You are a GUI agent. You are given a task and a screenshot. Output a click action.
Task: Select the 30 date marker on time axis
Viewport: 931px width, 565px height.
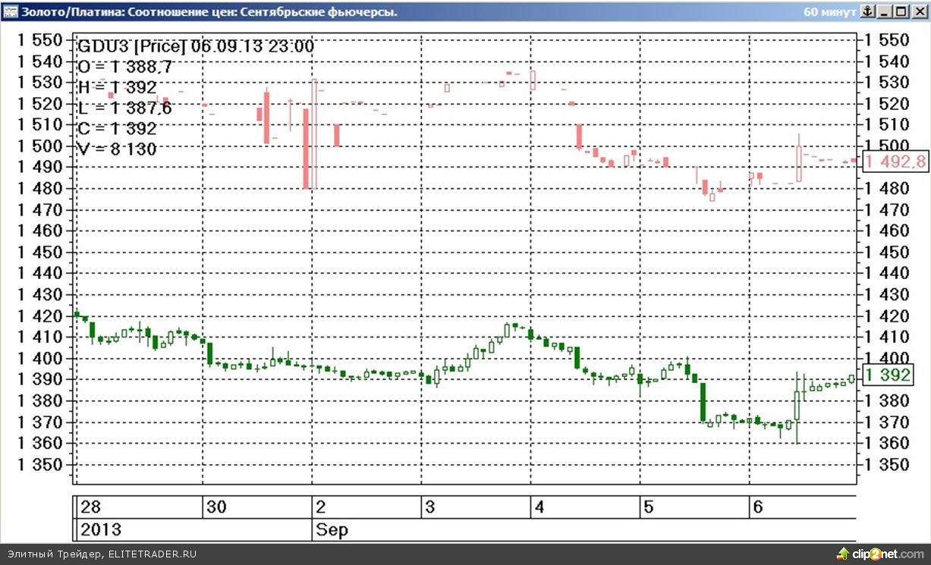[x=215, y=507]
